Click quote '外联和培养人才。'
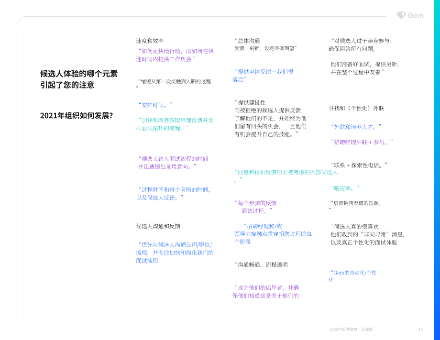Image resolution: width=440 pixels, height=340 pixels. point(356,127)
